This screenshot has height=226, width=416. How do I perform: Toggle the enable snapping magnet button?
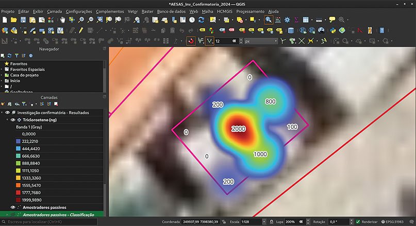pyautogui.click(x=191, y=41)
